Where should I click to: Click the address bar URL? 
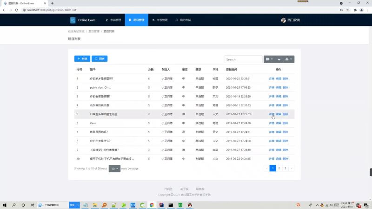click(x=52, y=10)
